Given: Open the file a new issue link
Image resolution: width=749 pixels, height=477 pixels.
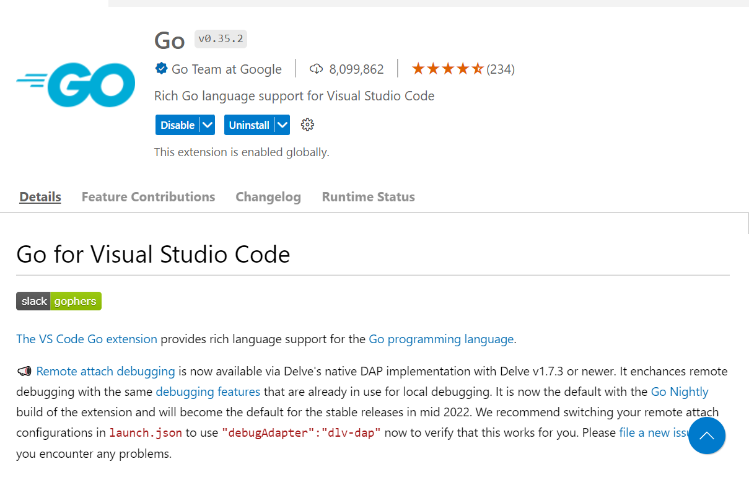Looking at the screenshot, I should [655, 432].
